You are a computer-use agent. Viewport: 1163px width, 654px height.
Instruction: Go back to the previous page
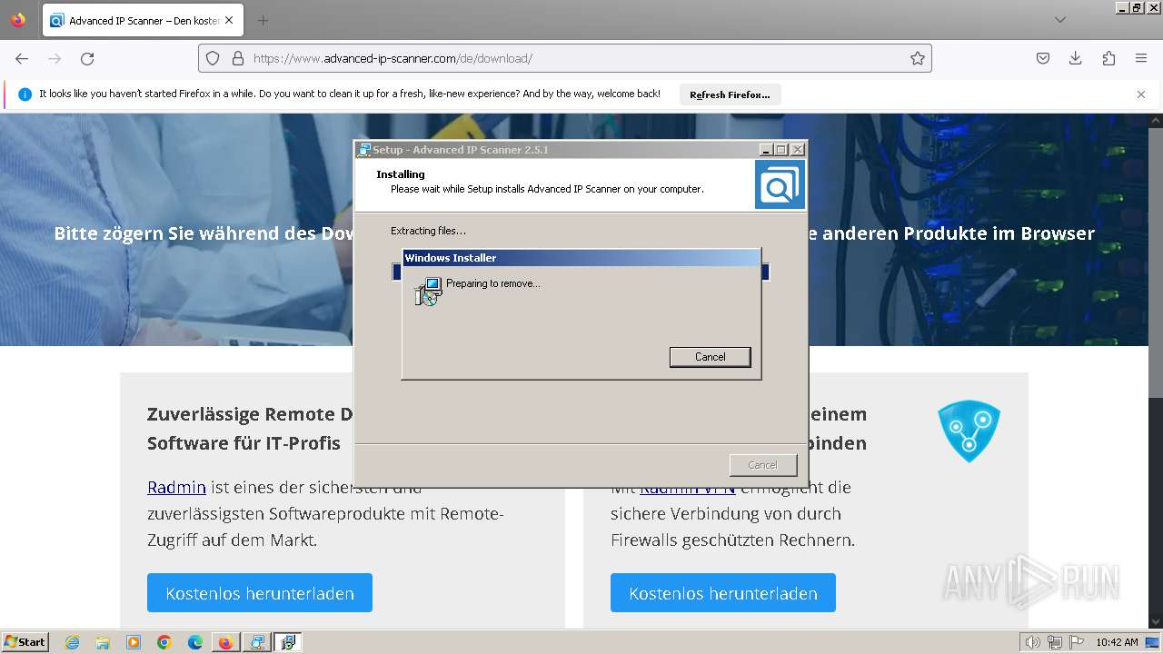click(x=22, y=58)
